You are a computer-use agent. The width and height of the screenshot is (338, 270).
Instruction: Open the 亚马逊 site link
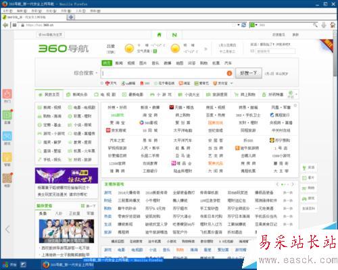tap(183, 156)
